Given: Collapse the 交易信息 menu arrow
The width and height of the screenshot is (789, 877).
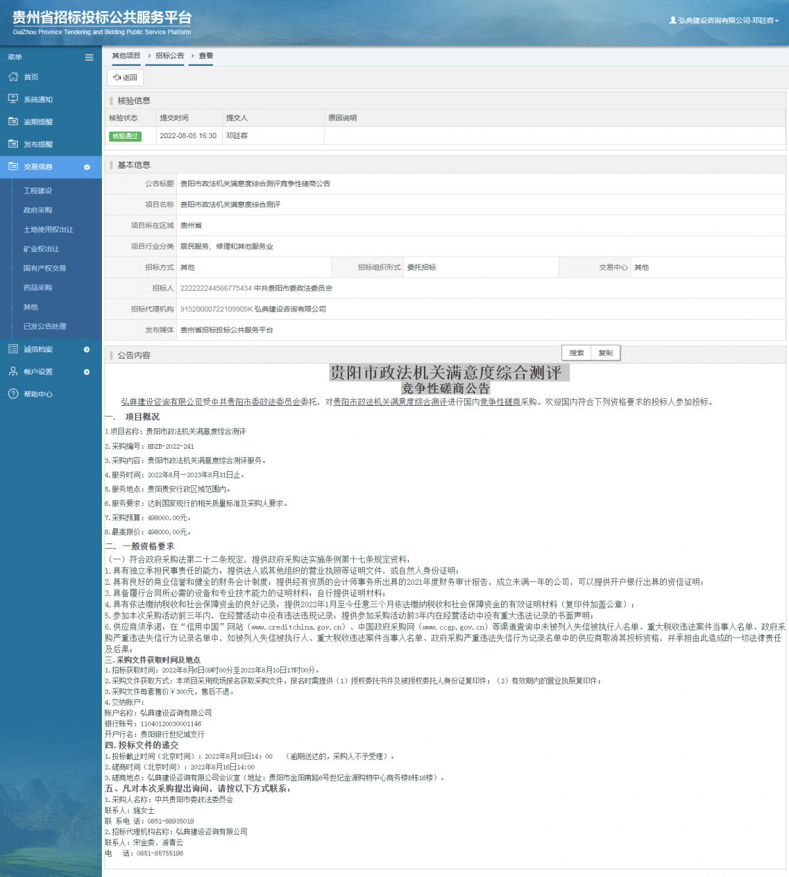Looking at the screenshot, I should [x=87, y=167].
